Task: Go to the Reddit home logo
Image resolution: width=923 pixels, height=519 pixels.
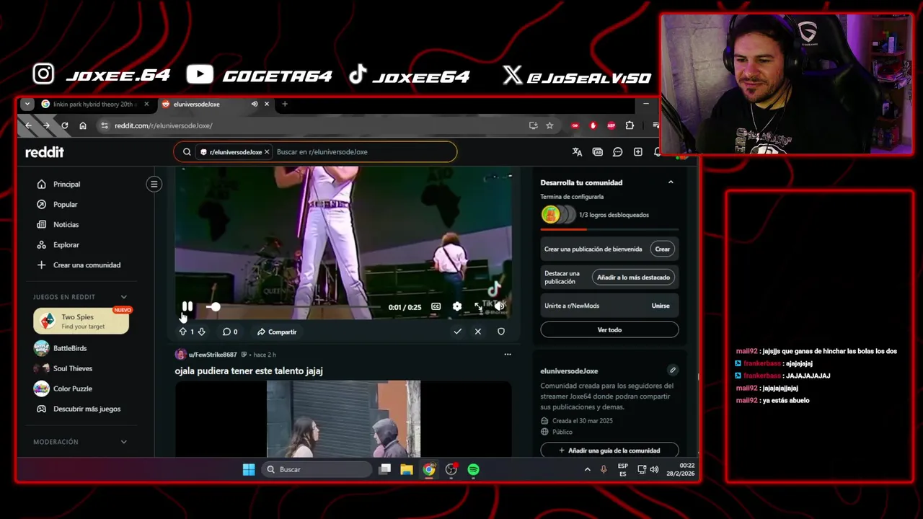Action: pos(45,152)
